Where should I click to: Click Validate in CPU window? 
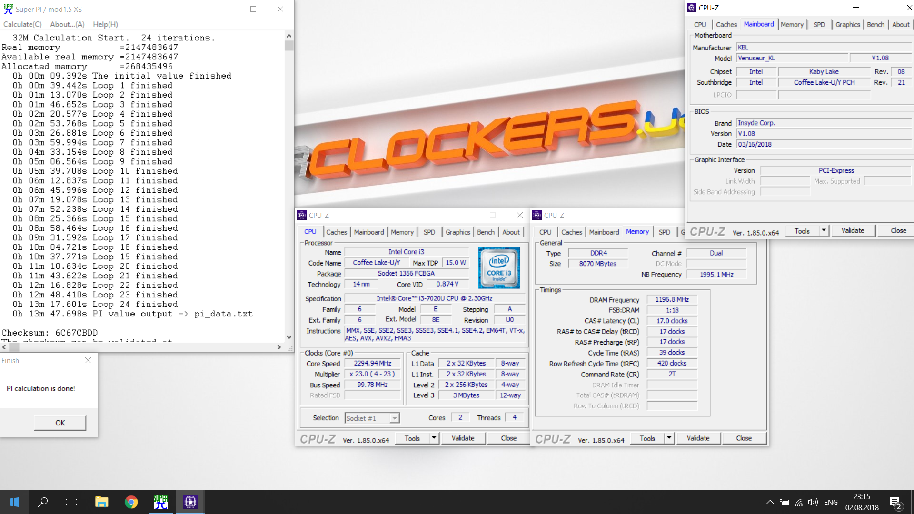pos(463,438)
